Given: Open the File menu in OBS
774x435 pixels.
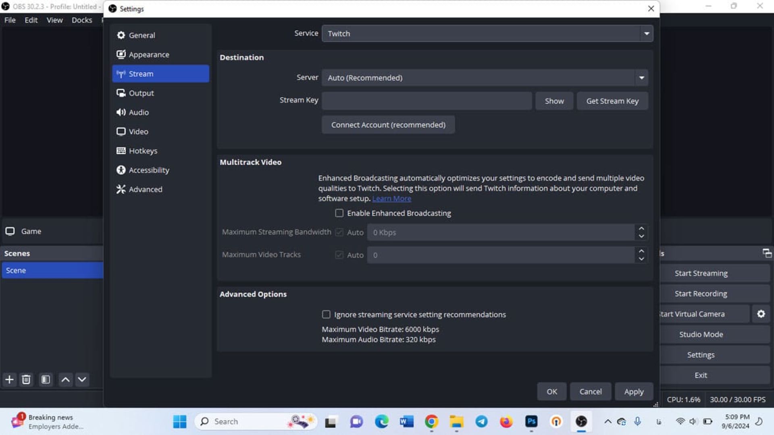Looking at the screenshot, I should tap(10, 20).
